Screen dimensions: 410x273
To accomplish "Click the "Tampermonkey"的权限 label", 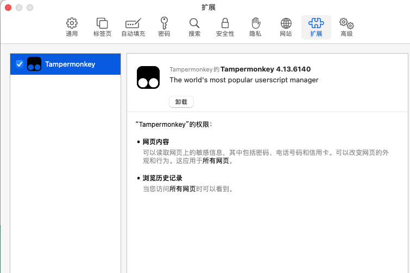I will coord(174,125).
